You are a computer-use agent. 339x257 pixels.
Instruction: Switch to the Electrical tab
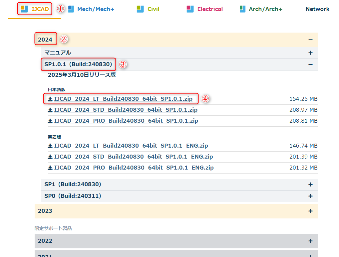tap(204, 9)
